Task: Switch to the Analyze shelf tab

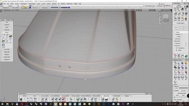Action: point(127,96)
